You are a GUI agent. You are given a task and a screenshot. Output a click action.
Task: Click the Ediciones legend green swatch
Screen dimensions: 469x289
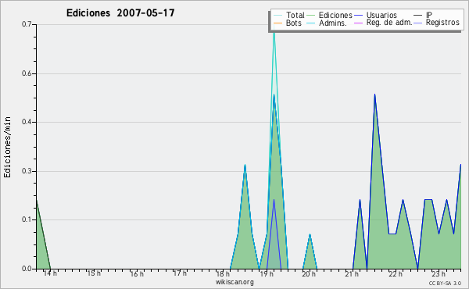point(311,16)
